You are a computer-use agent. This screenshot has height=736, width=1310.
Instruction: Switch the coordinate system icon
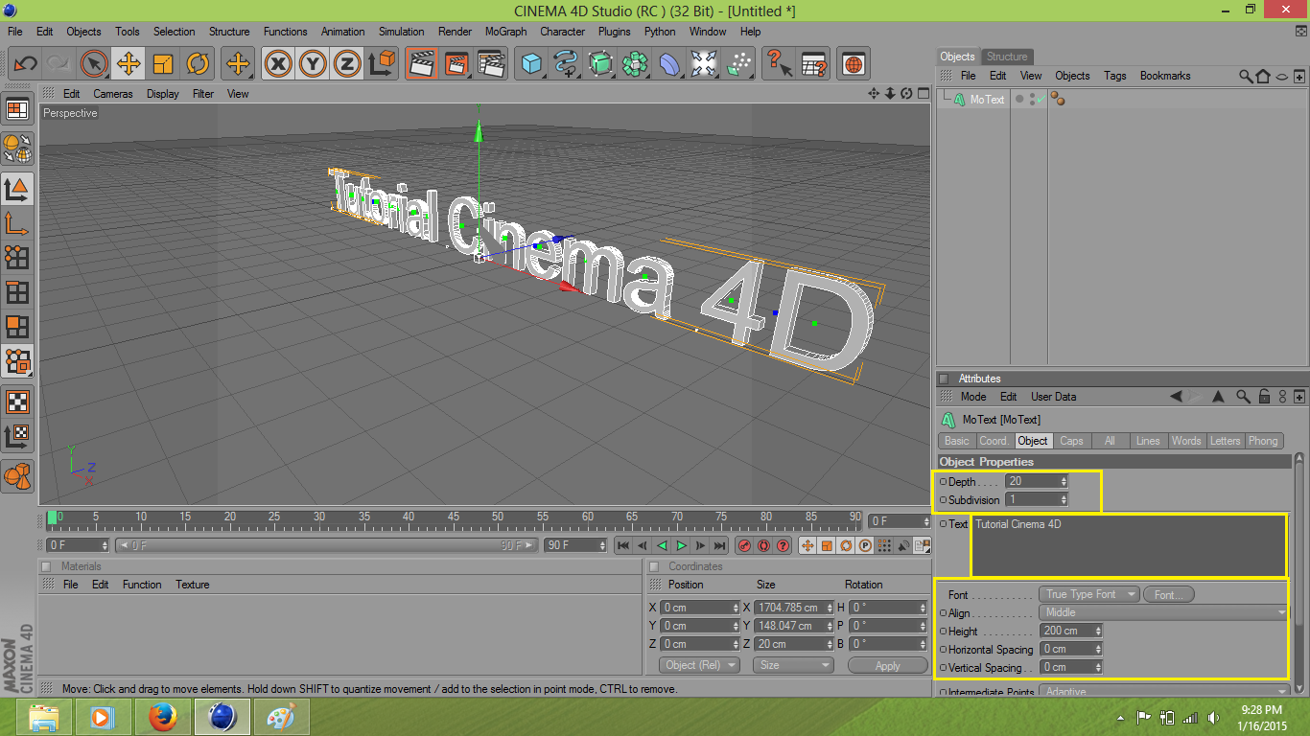coord(382,64)
